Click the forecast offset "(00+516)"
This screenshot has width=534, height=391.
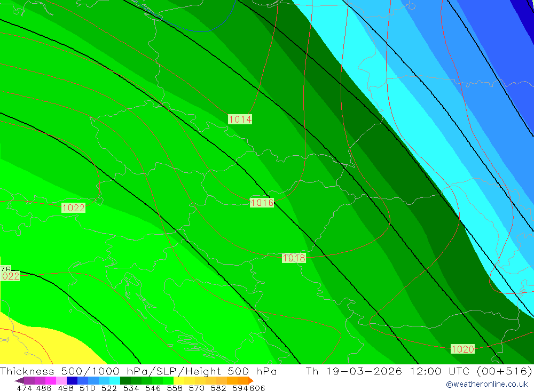tap(504, 371)
